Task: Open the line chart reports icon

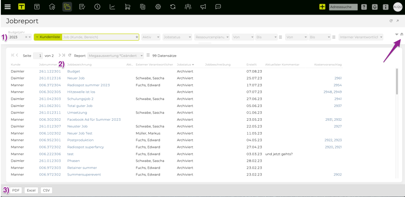Action: pyautogui.click(x=112, y=7)
